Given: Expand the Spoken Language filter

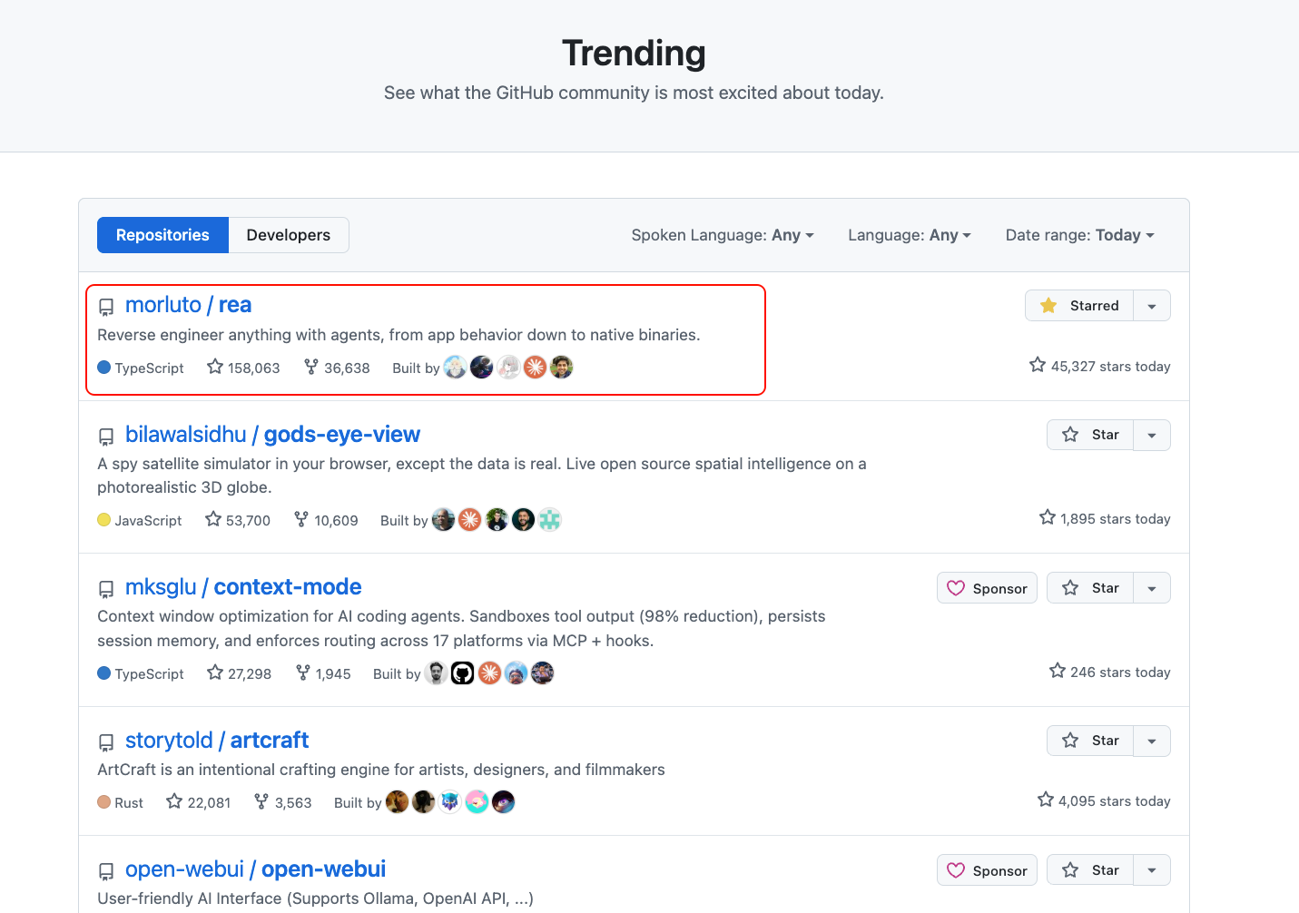Looking at the screenshot, I should coord(723,235).
